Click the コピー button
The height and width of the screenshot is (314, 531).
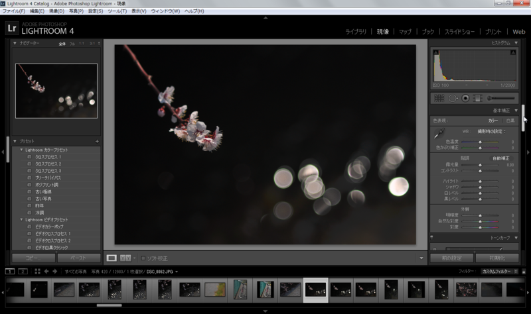coord(34,258)
